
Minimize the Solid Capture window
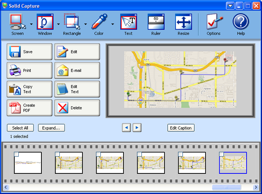click(239, 6)
